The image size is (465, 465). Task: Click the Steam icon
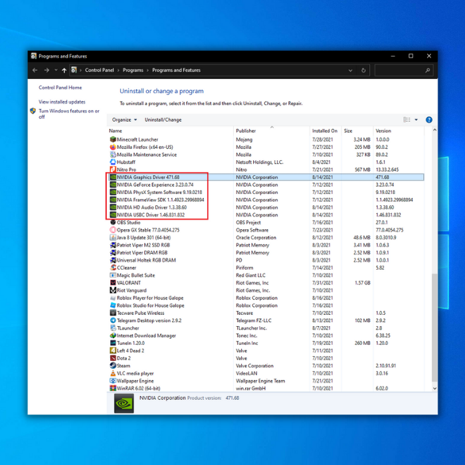click(113, 365)
